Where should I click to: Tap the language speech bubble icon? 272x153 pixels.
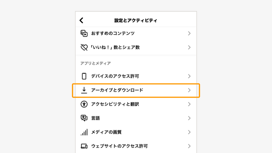tap(84, 118)
